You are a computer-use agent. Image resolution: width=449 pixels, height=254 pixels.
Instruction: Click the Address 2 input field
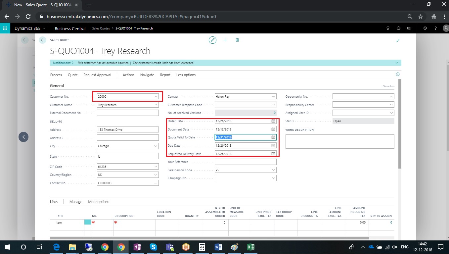coord(128,138)
